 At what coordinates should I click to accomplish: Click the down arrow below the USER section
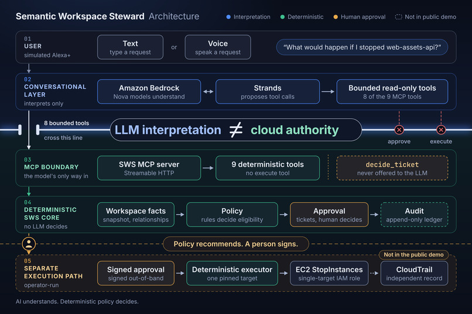[x=29, y=68]
